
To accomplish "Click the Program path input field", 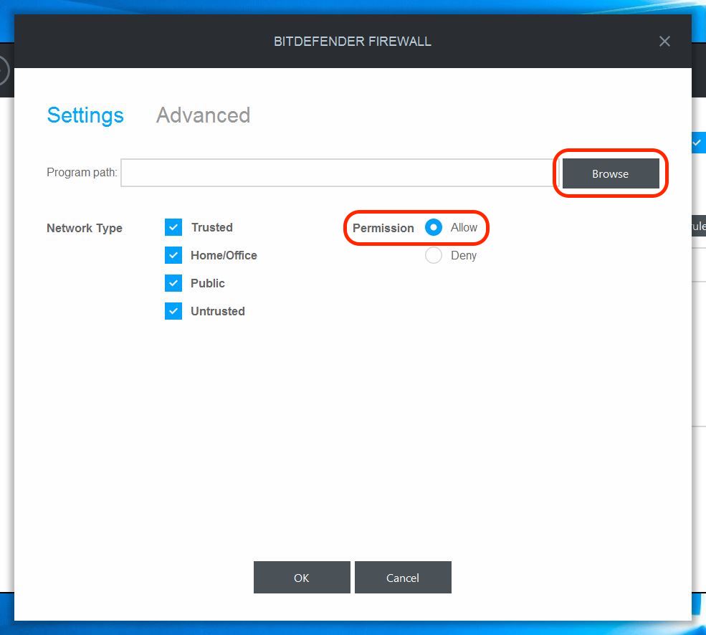I will [339, 173].
